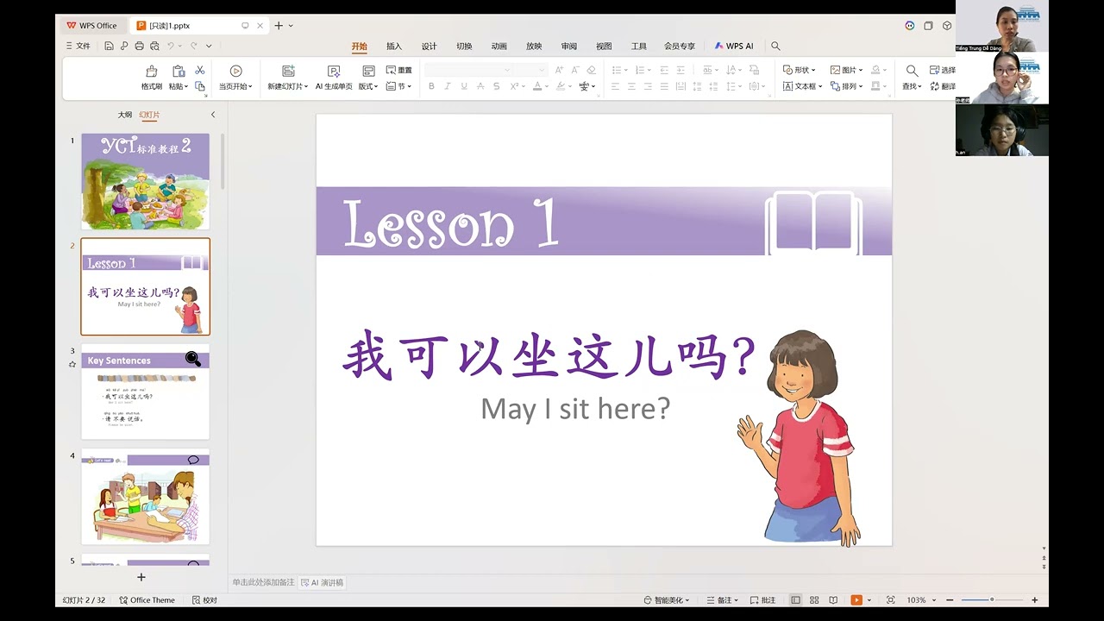Viewport: 1104px width, 621px height.
Task: Click the New Slide (新建幻灯片) icon
Action: (288, 71)
